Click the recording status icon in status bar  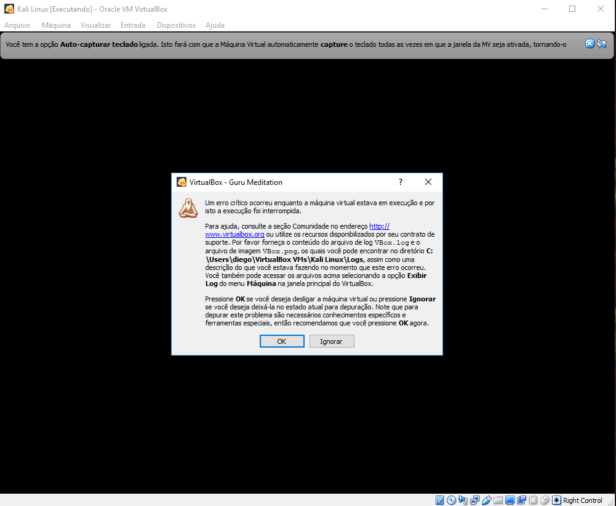521,500
